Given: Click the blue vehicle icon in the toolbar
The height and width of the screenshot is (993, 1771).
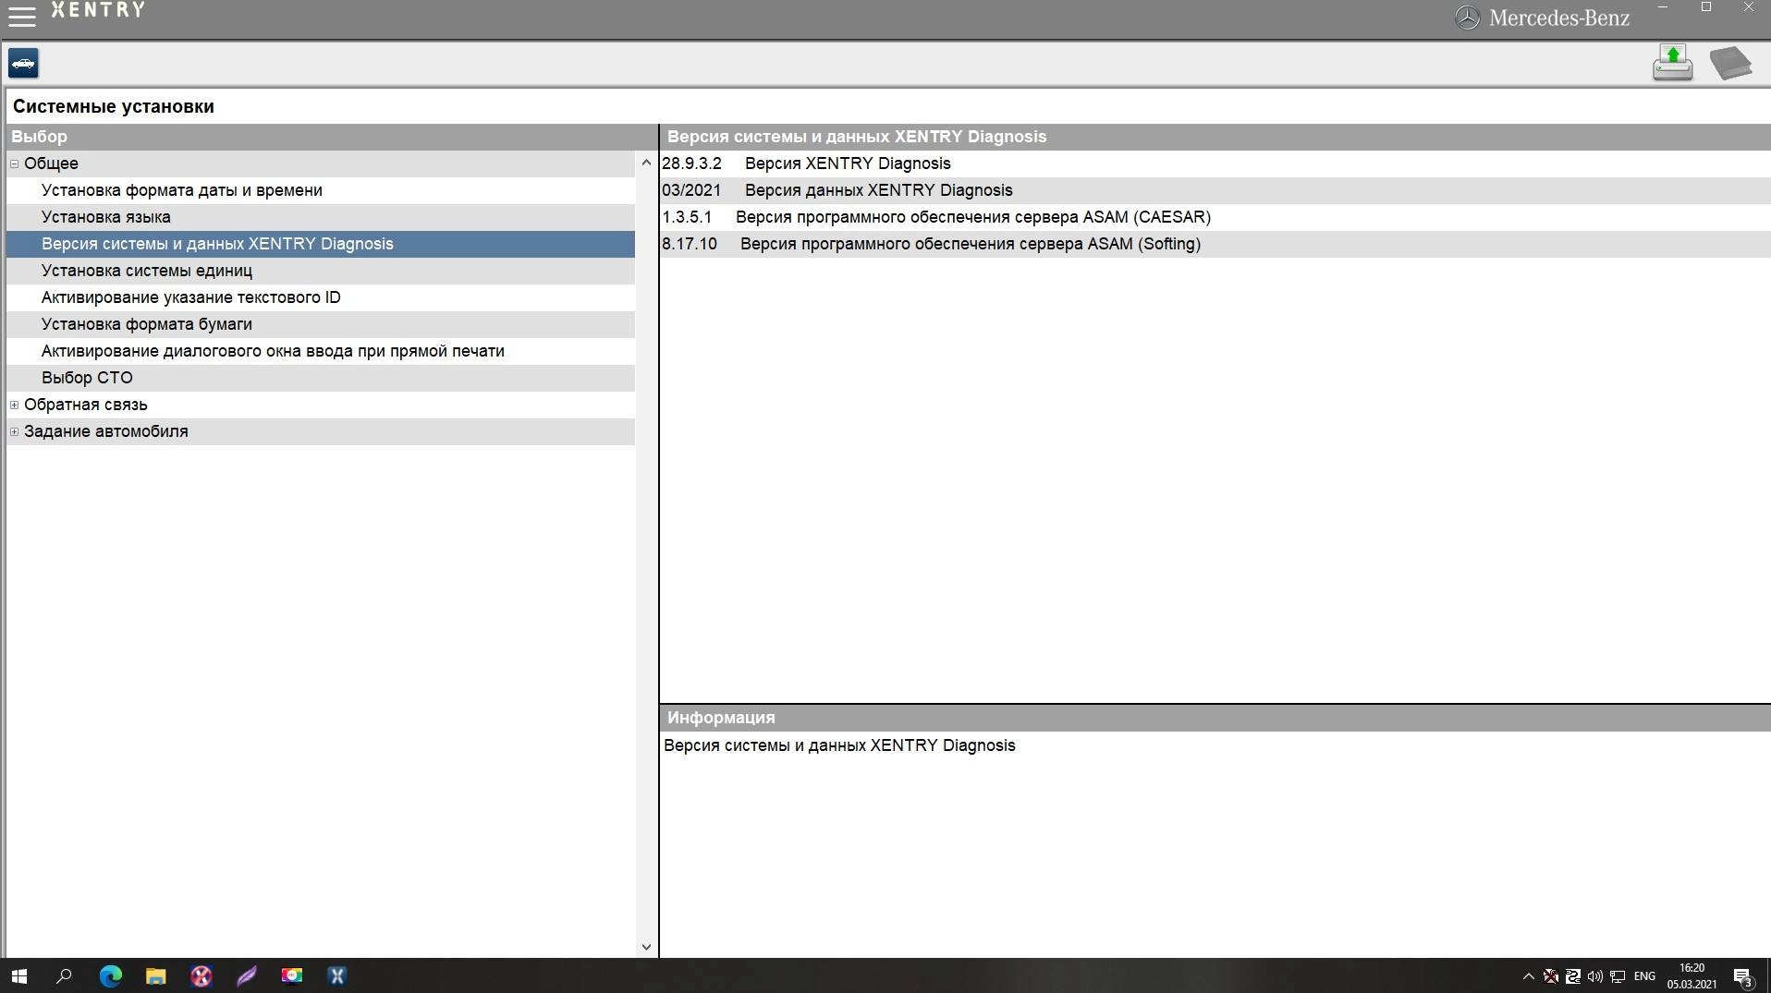Looking at the screenshot, I should click(23, 64).
